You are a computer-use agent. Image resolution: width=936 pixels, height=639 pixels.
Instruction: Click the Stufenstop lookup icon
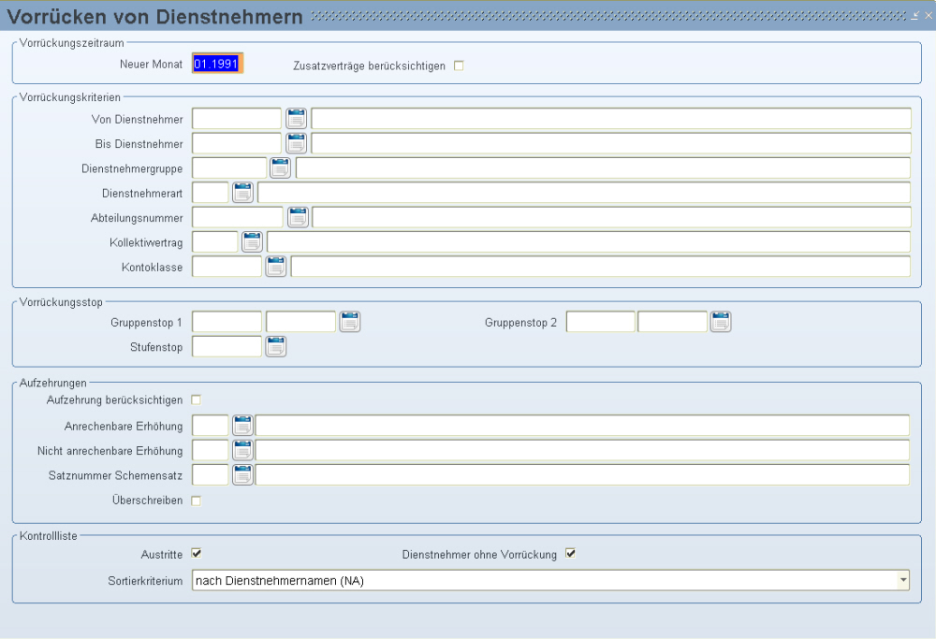[275, 347]
